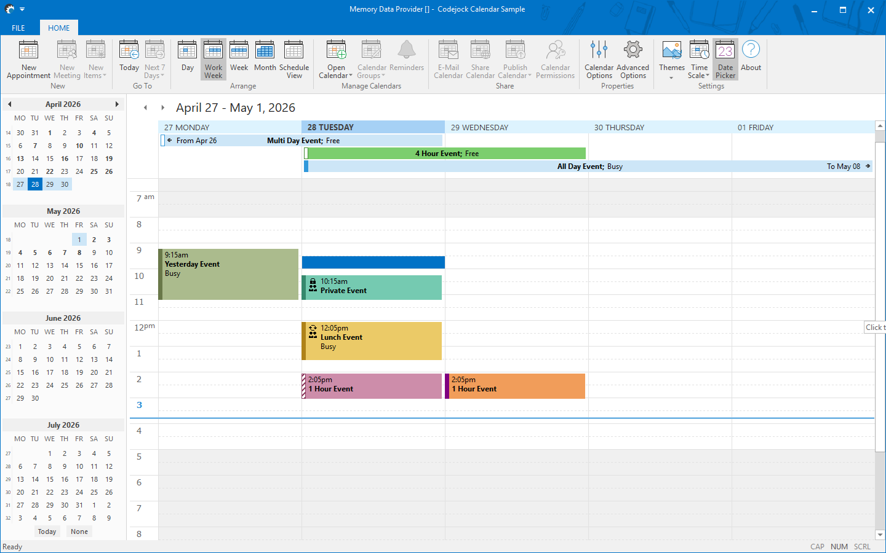The width and height of the screenshot is (886, 553).
Task: Open Advanced Options settings
Action: 633,59
